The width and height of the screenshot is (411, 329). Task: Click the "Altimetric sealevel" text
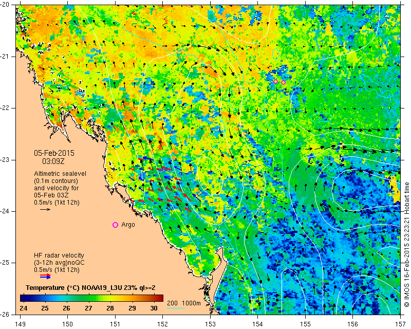(x=60, y=174)
